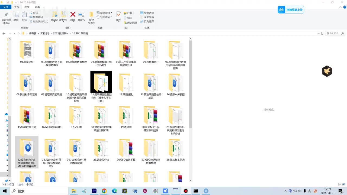
Task: Open the notification center icon
Action: [341, 191]
